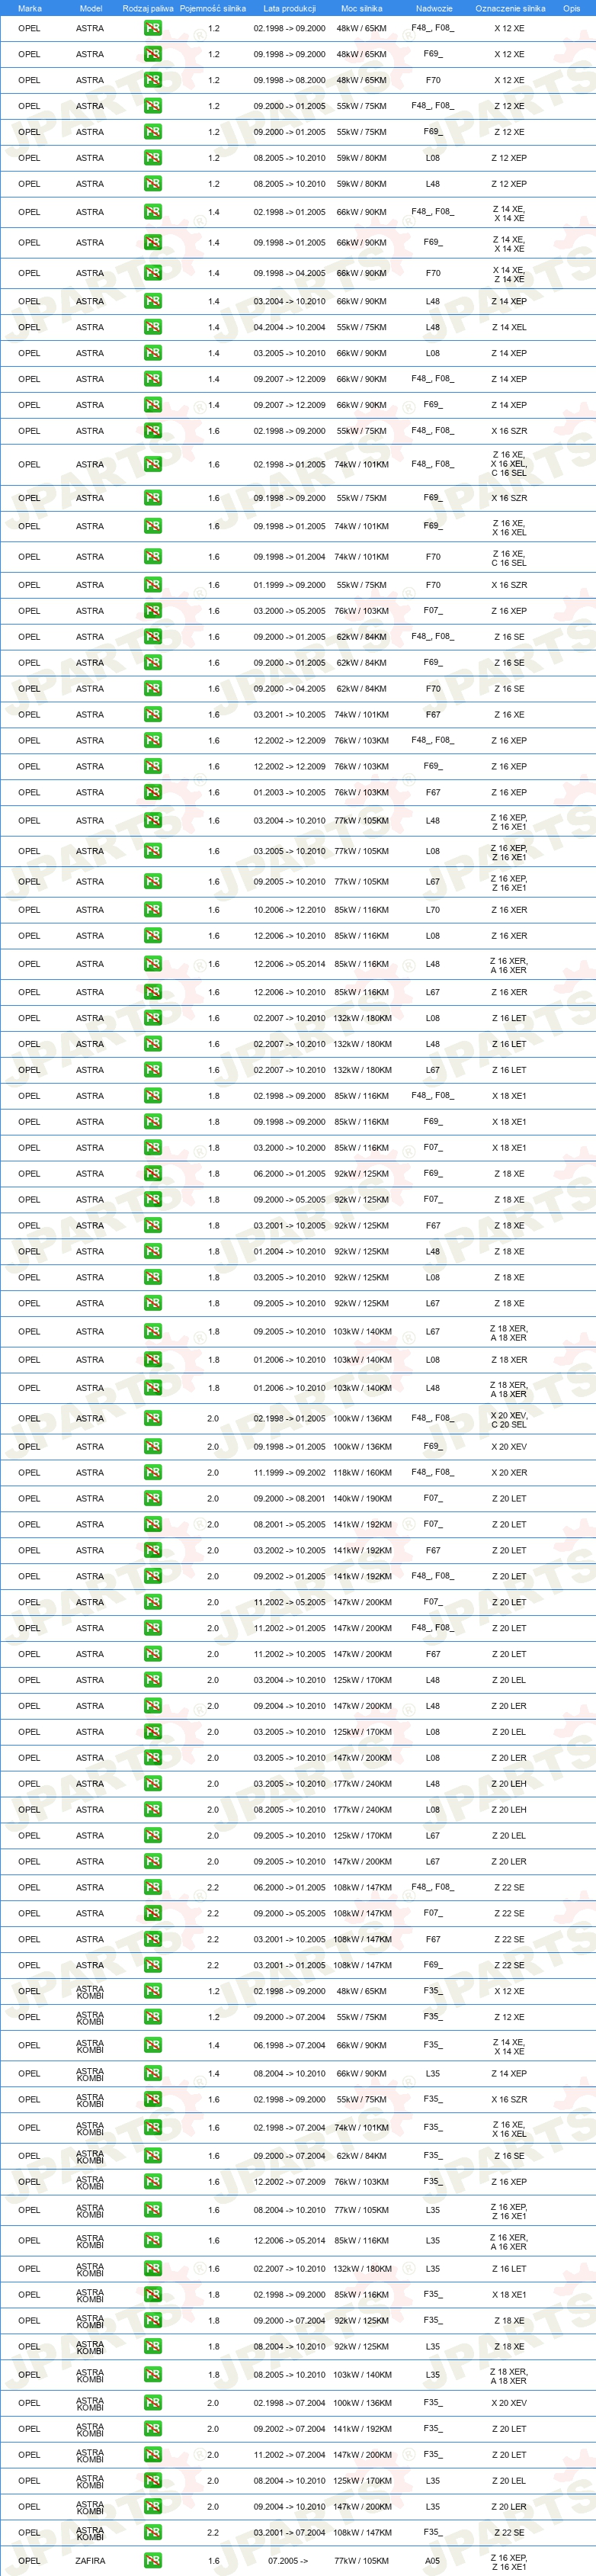Screen dimensions: 596x2576
Task: Click the Pojemność silnika column header
Action: coord(213,8)
